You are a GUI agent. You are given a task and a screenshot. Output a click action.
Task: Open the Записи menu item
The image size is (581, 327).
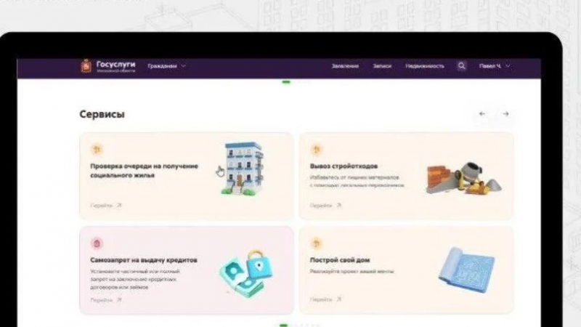coord(382,66)
